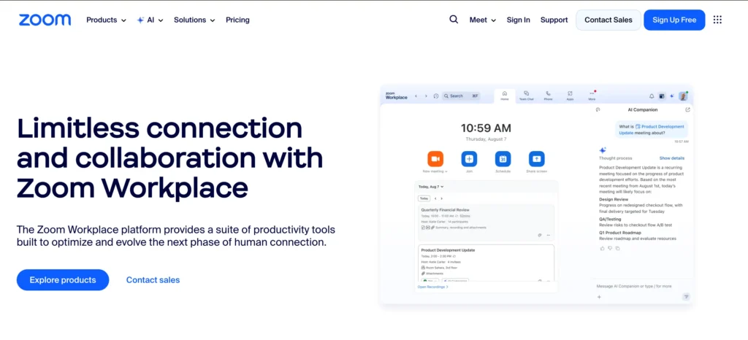
Task: Click the Today button in calendar list
Action: 424,198
